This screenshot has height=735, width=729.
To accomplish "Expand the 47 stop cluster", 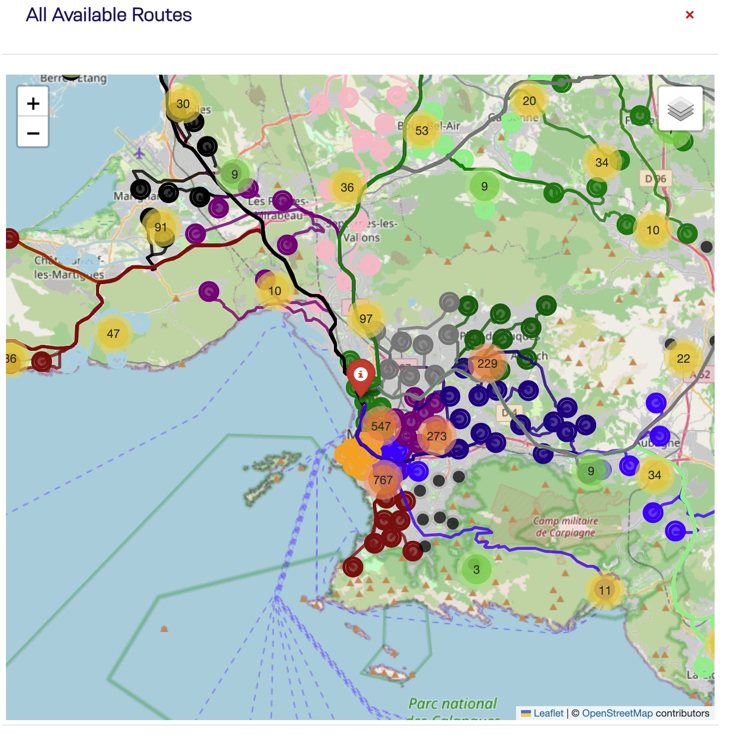I will tap(113, 333).
